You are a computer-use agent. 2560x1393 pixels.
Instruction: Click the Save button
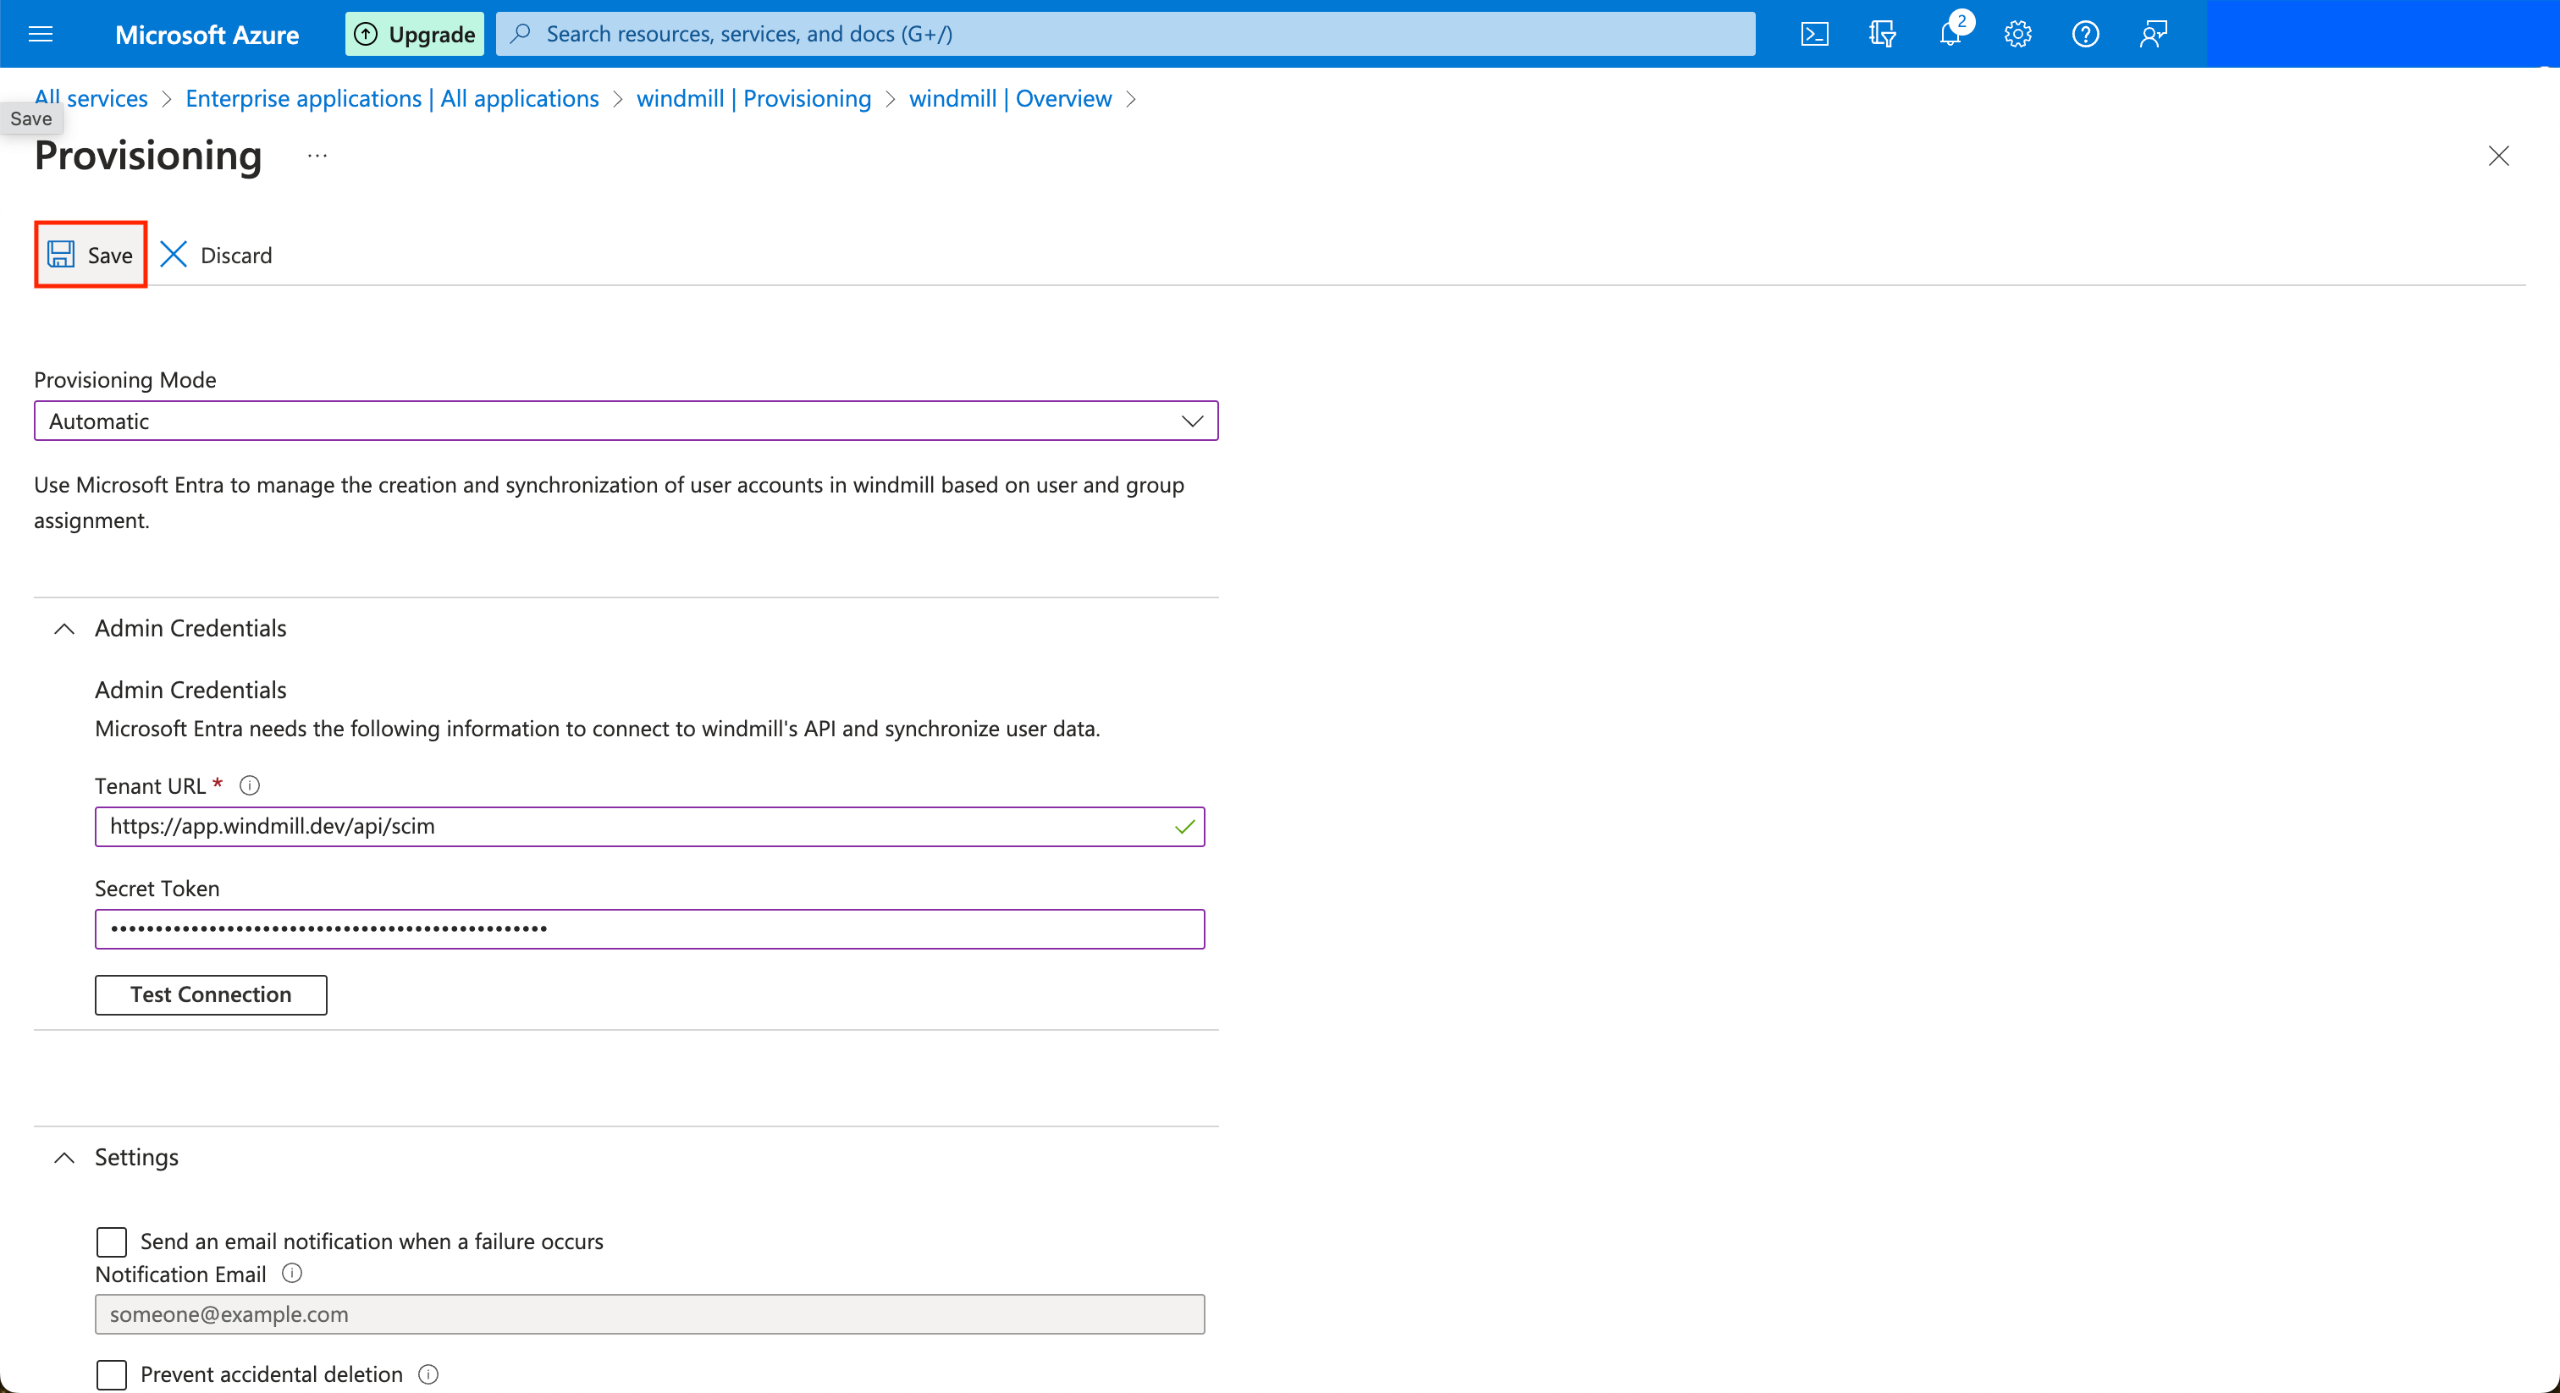[x=89, y=256]
